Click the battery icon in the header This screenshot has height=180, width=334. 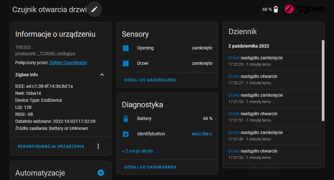276,9
